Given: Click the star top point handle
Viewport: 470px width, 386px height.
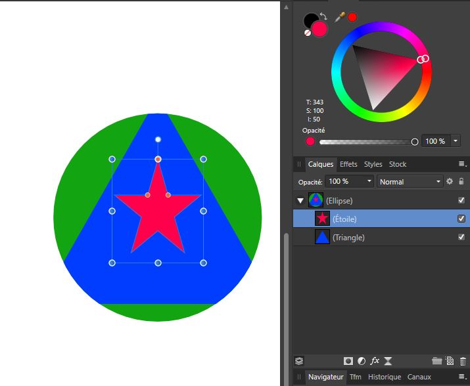Looking at the screenshot, I should 158,160.
